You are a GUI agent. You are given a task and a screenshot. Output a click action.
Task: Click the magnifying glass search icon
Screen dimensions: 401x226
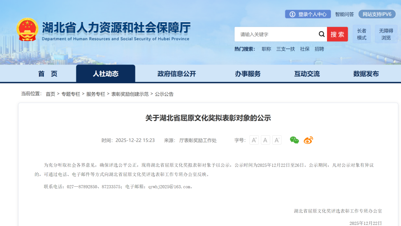coord(322,34)
